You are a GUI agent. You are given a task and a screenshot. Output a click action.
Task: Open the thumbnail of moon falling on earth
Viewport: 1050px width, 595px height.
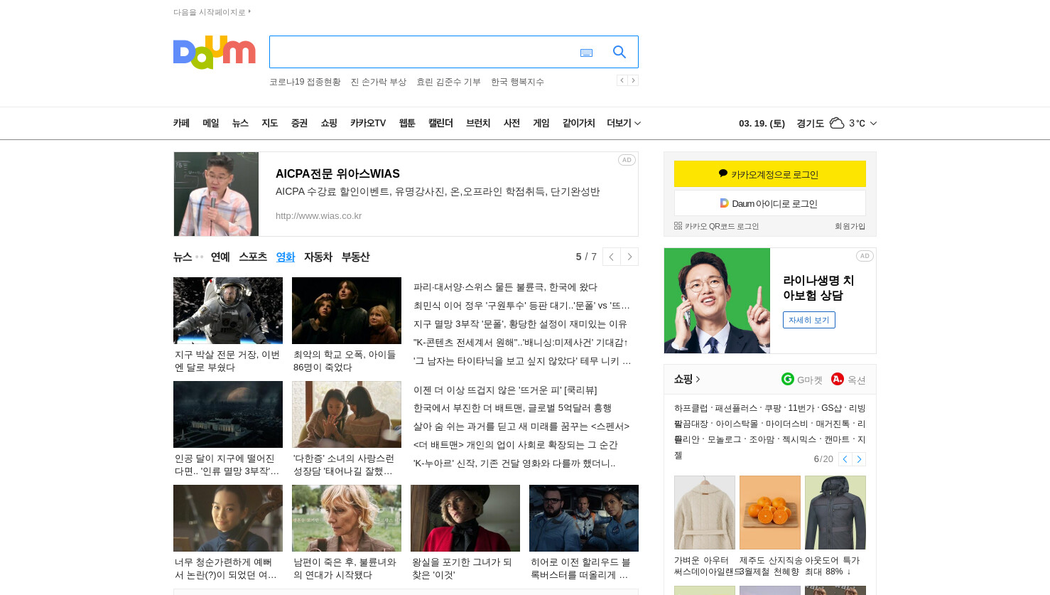point(228,414)
